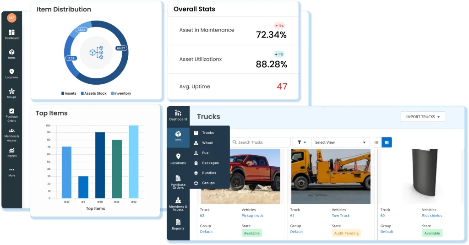Click the 69.57 donut segment label
This screenshot has width=469, height=245.
click(121, 48)
